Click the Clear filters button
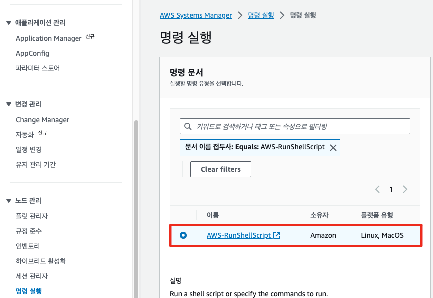Screen dimensions: 433x298 (221, 169)
